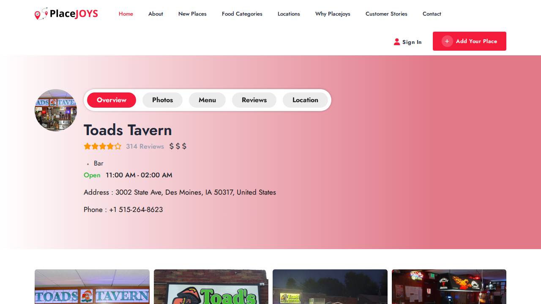Open the Menu tab
Image resolution: width=541 pixels, height=304 pixels.
(x=207, y=100)
